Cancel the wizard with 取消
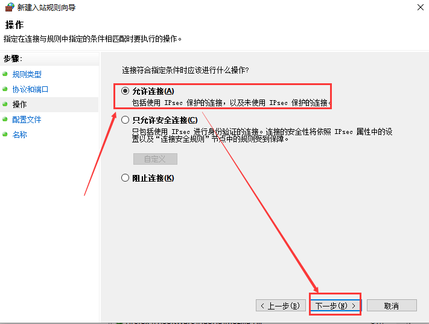 392,305
